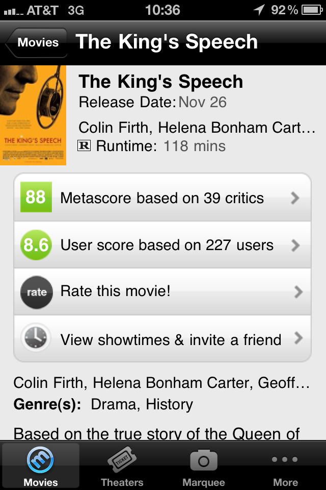Select "View showtimes & invite a friend"

point(171,339)
